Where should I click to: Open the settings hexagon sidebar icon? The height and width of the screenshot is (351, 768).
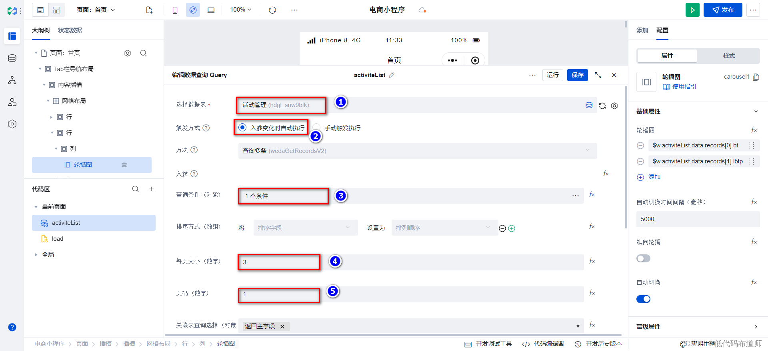pos(12,124)
